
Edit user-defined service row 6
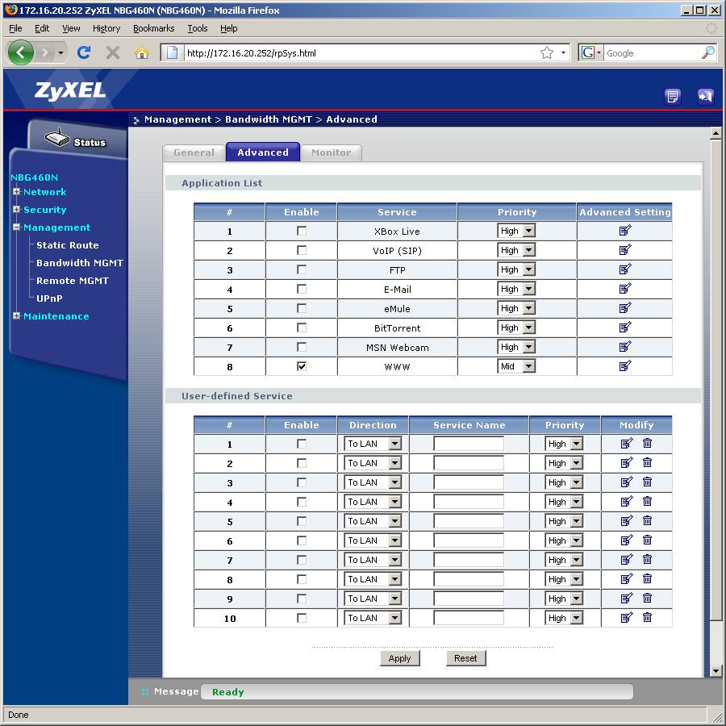click(x=627, y=540)
